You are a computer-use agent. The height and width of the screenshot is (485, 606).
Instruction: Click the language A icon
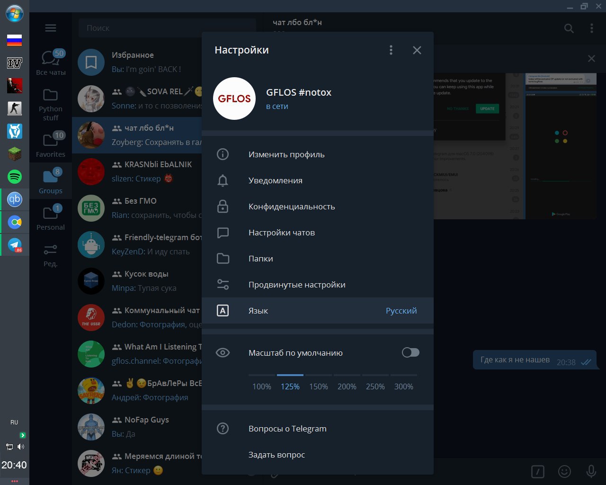(223, 311)
